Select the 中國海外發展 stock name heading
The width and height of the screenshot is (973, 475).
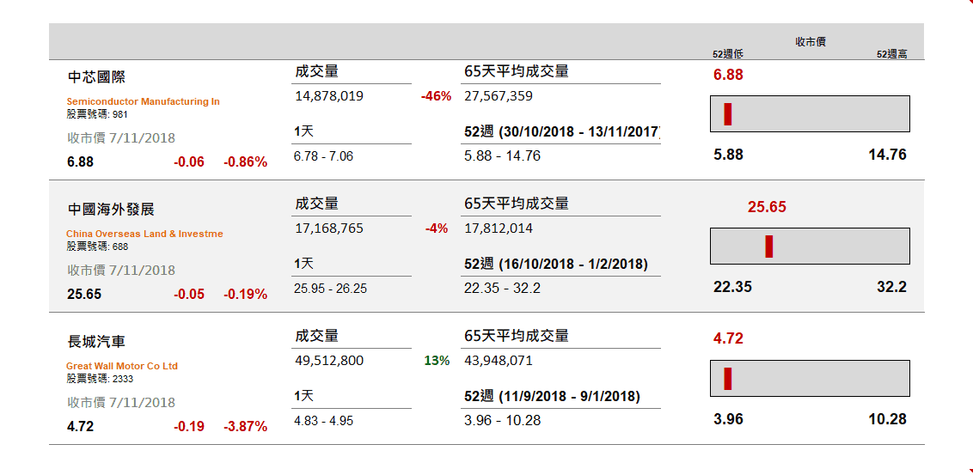(111, 210)
